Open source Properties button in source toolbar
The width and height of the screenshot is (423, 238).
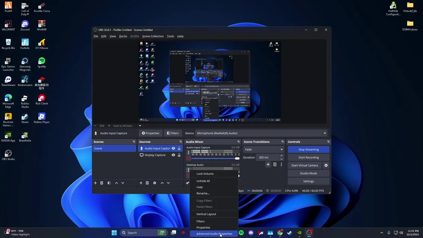click(x=151, y=133)
